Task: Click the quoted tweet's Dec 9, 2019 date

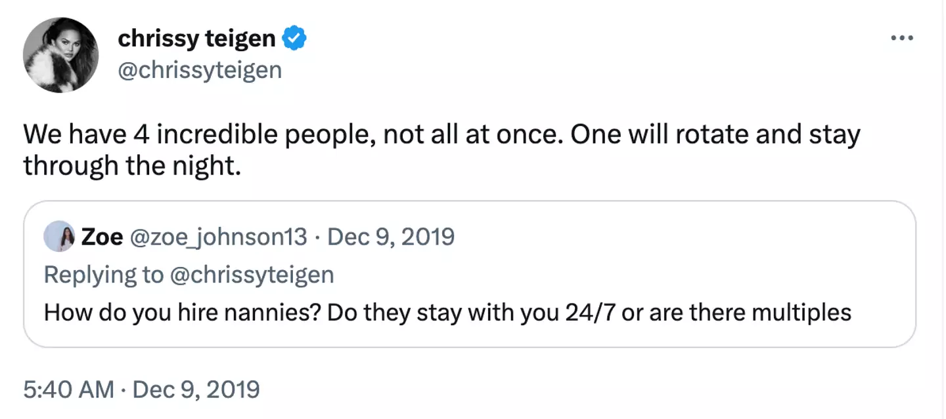Action: coord(390,237)
